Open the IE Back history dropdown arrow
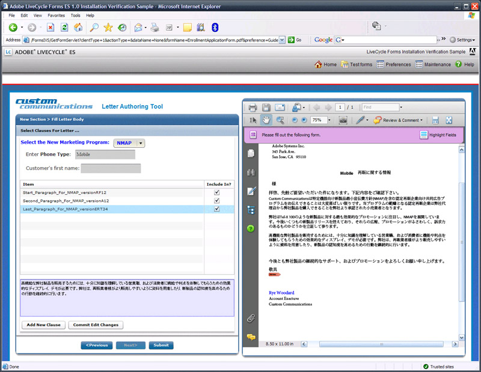Image resolution: width=481 pixels, height=372 pixels. 22,28
